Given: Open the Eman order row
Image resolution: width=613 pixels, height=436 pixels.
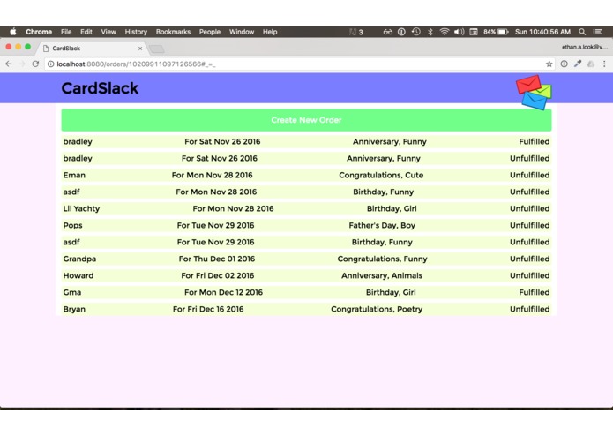Looking at the screenshot, I should point(307,175).
